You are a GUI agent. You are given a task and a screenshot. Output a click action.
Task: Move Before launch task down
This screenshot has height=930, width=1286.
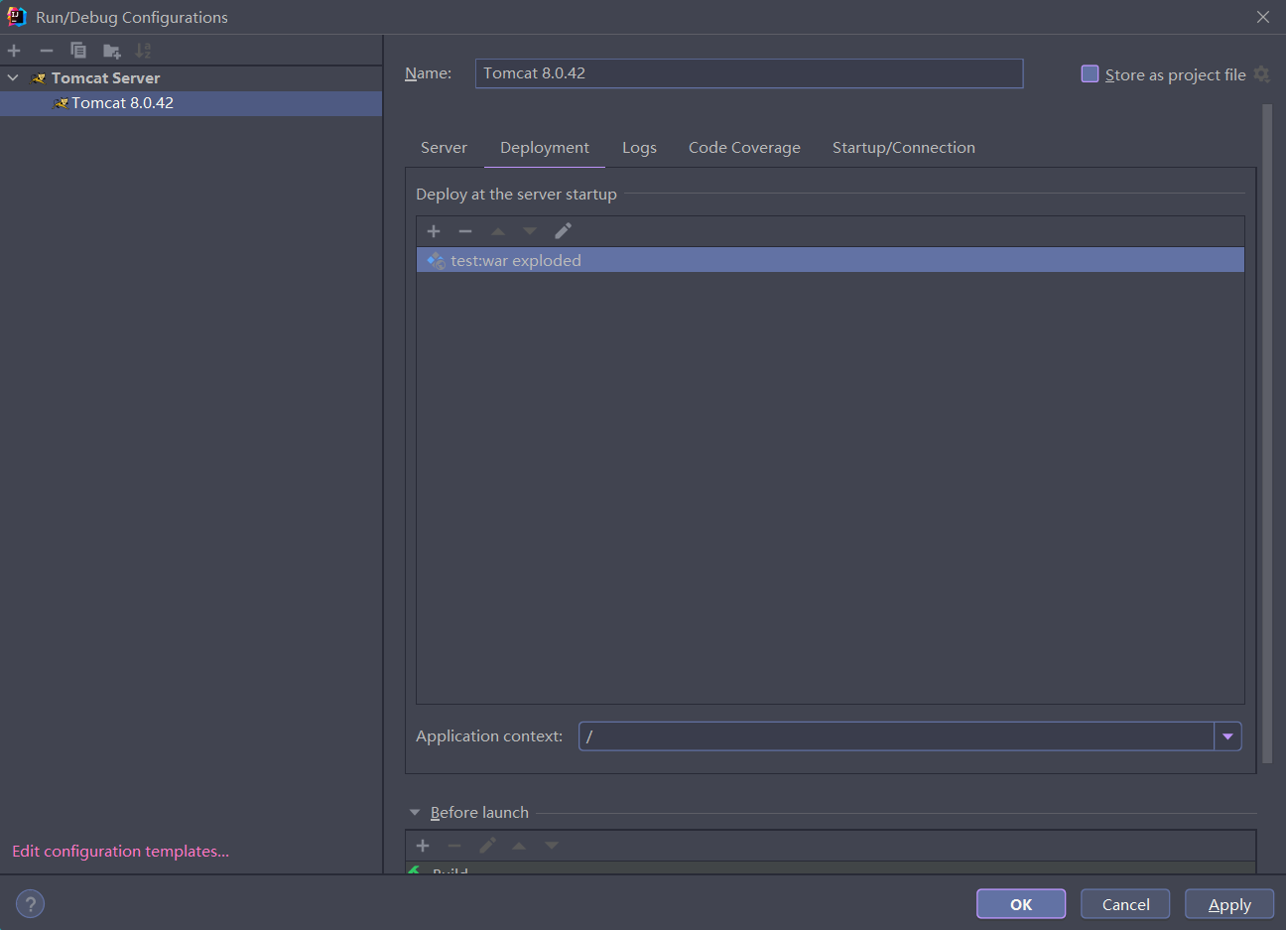552,846
